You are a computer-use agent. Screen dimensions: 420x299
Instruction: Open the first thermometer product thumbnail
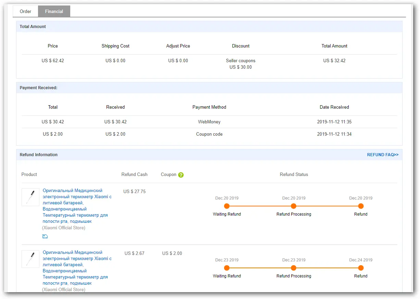30,197
